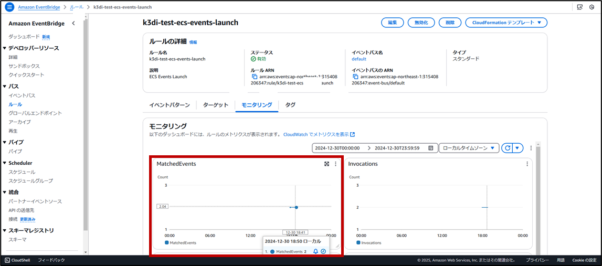Viewport: 602px width, 266px height.
Task: Open CloudShell icon in footer
Action: tap(7, 260)
